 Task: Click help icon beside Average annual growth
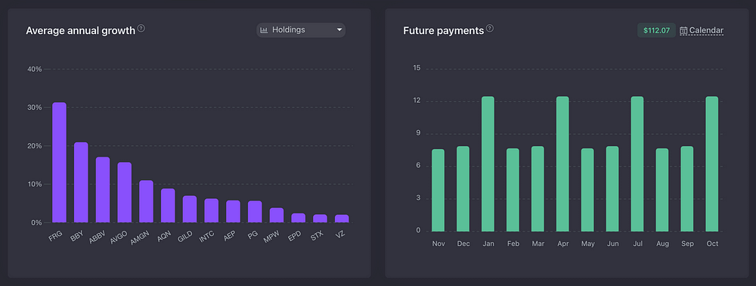tap(141, 29)
